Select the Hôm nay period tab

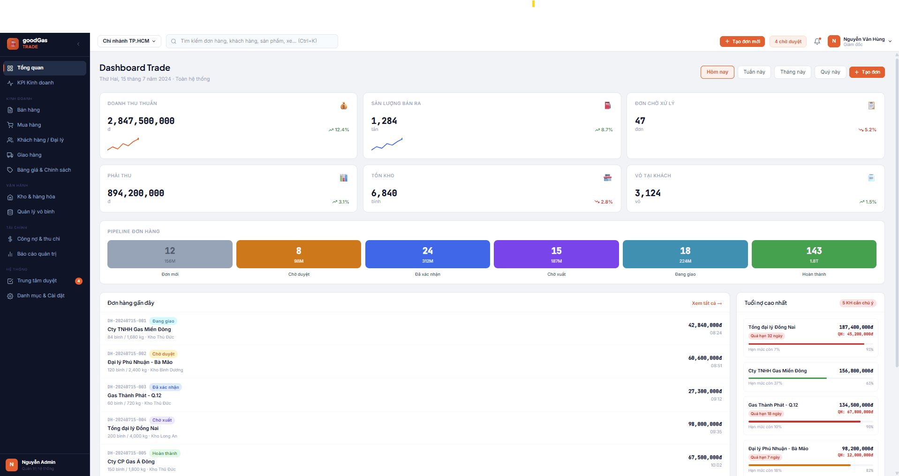pos(718,72)
